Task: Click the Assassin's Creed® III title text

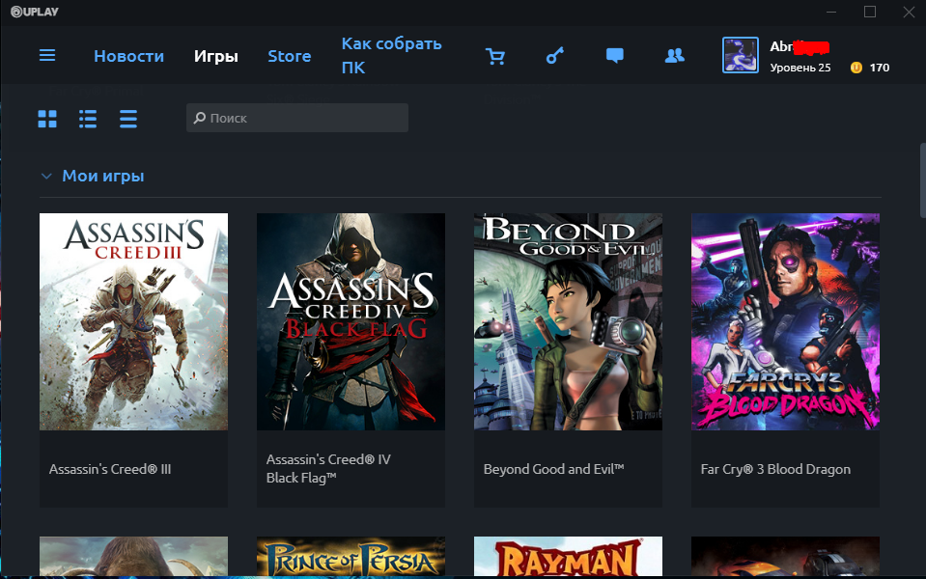Action: (x=110, y=469)
